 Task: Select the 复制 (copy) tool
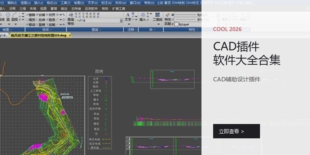tap(51, 24)
